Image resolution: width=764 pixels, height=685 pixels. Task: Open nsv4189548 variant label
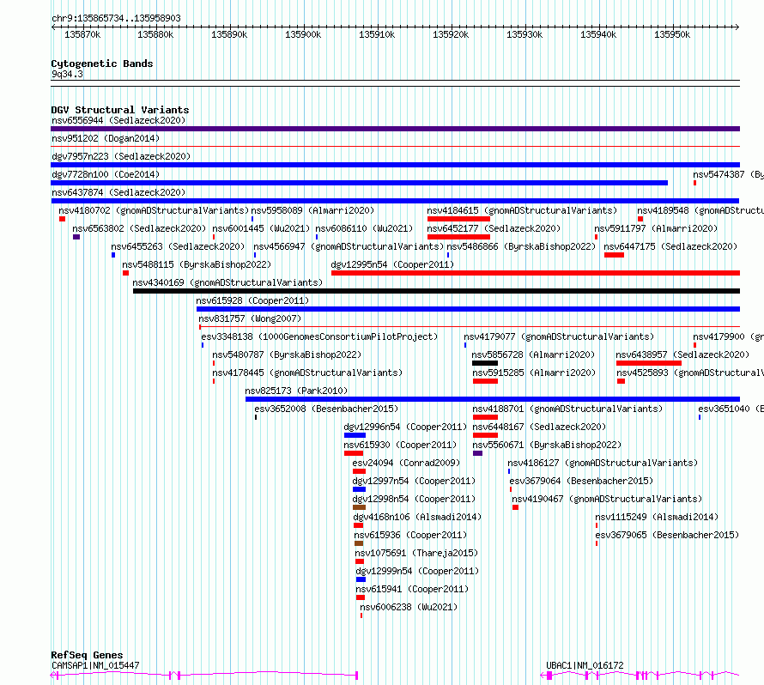700,210
